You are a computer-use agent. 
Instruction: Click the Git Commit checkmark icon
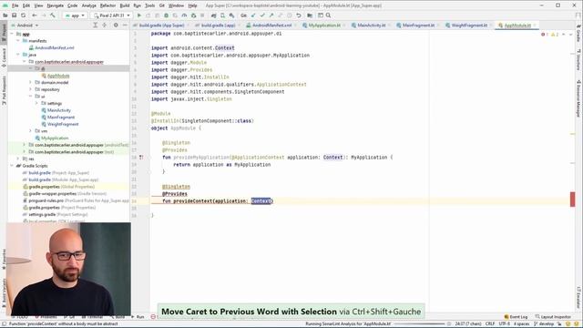[x=262, y=15]
